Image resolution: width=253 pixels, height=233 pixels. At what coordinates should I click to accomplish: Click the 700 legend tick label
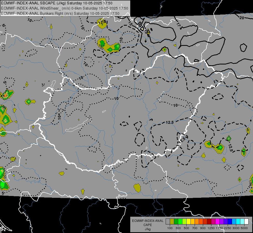195,228
